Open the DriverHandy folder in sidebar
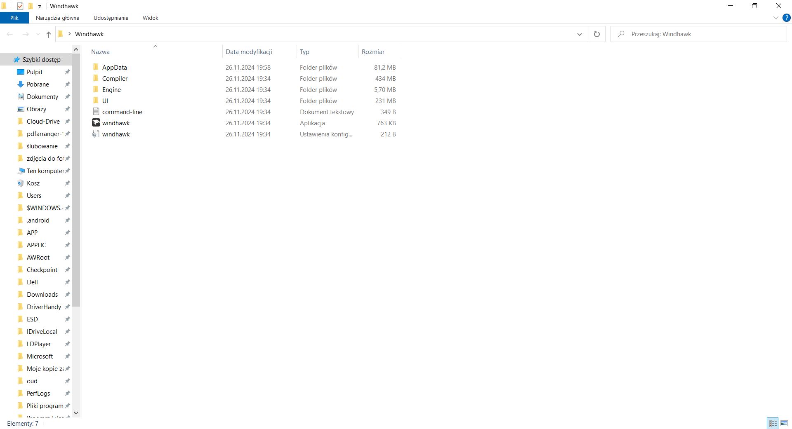Viewport: 792px width, 429px height. [x=43, y=307]
